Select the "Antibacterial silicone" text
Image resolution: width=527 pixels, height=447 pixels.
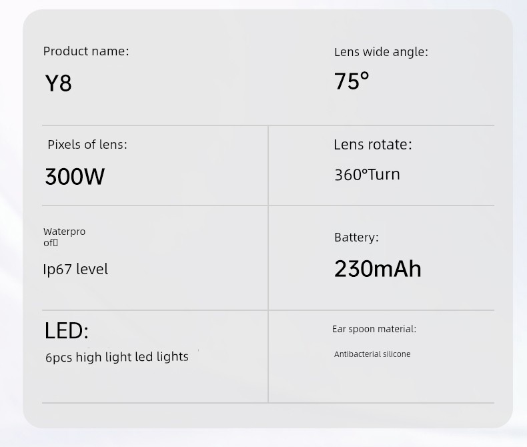(x=372, y=354)
